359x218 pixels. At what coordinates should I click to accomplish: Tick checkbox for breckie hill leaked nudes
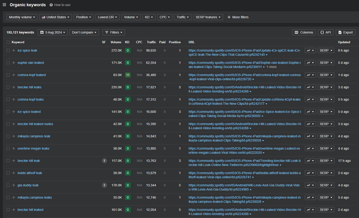click(x=8, y=124)
